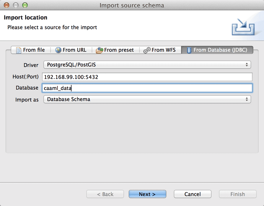The height and width of the screenshot is (206, 264).
Task: Expand the Import as Database Schema dropdown
Action: (147, 99)
